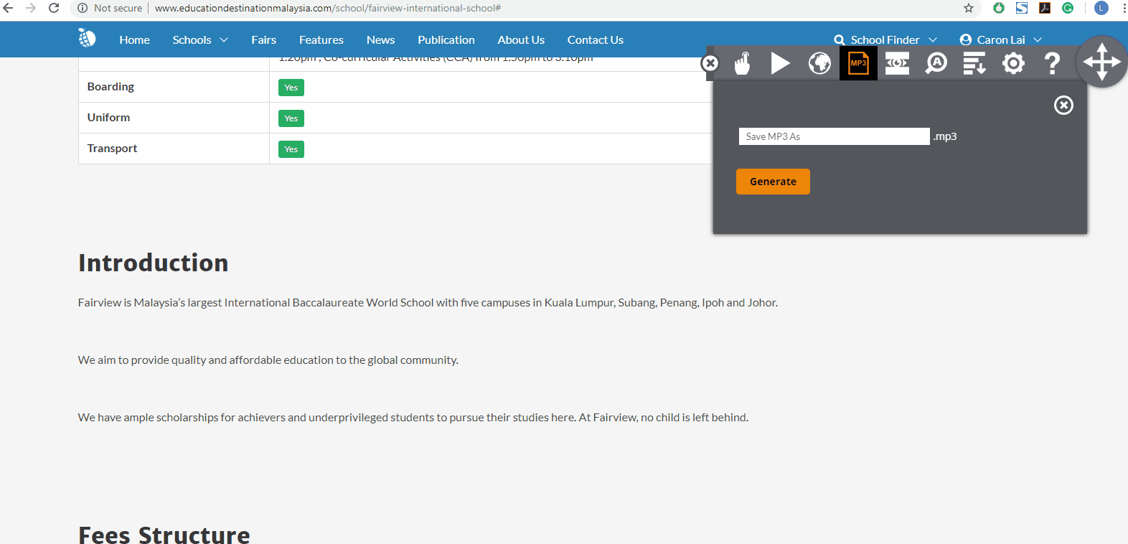This screenshot has height=544, width=1128.
Task: Go to Home
Action: click(134, 39)
